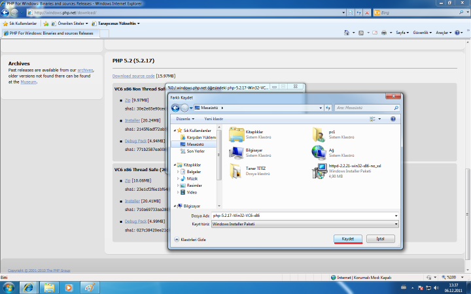Viewport: 471px width, 294px height.
Task: Click the IE refresh page icon
Action: tap(358, 12)
